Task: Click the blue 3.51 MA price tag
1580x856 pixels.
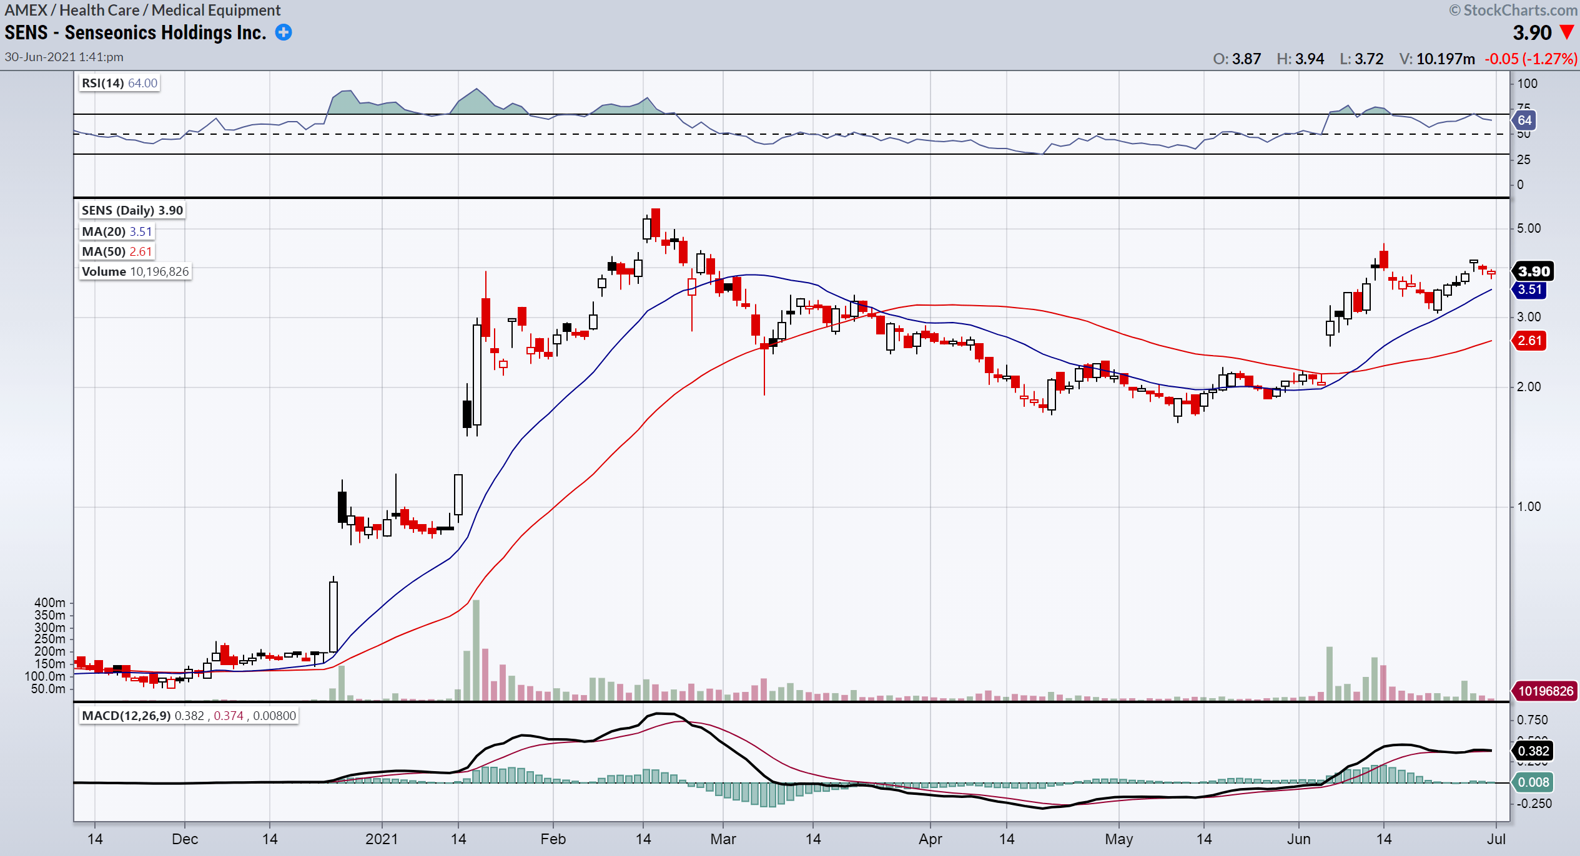Action: pos(1529,289)
